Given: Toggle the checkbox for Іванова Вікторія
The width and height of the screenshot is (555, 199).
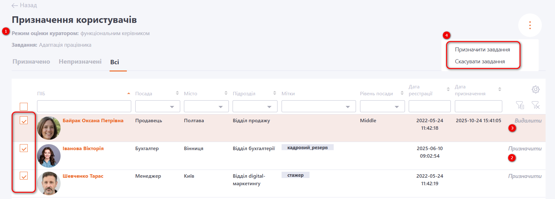Looking at the screenshot, I should 24,148.
